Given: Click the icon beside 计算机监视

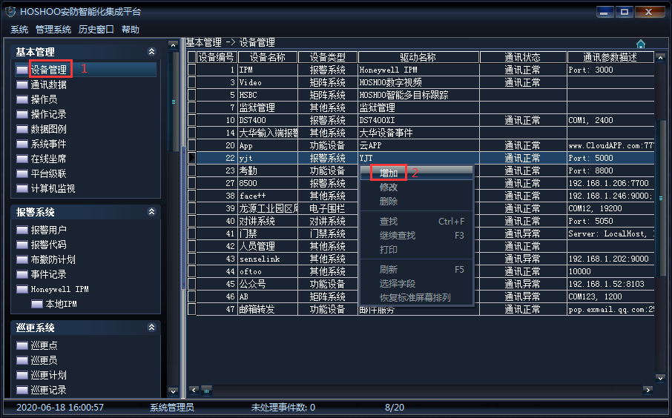Looking at the screenshot, I should point(22,188).
